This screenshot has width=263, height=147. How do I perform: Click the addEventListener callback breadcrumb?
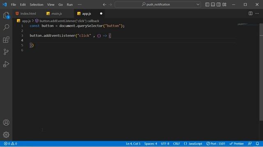[x=69, y=21]
